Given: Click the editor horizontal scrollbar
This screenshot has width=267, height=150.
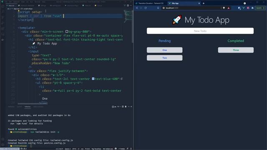Looking at the screenshot, I should (x=33, y=103).
